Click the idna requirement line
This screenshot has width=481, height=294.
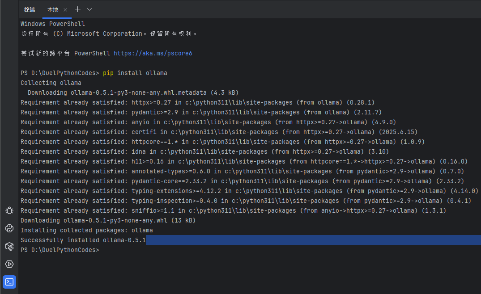204,151
